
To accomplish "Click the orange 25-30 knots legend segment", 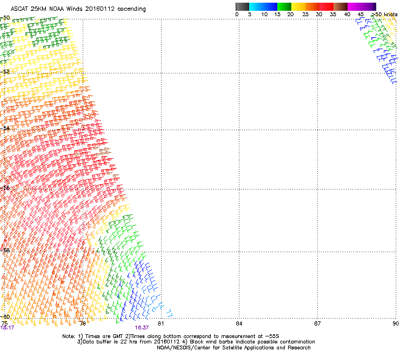I will [312, 6].
